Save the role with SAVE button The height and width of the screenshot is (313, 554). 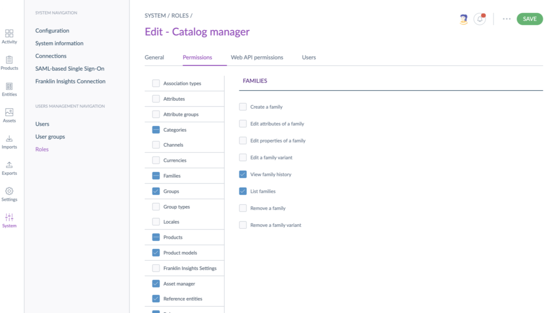(x=530, y=19)
